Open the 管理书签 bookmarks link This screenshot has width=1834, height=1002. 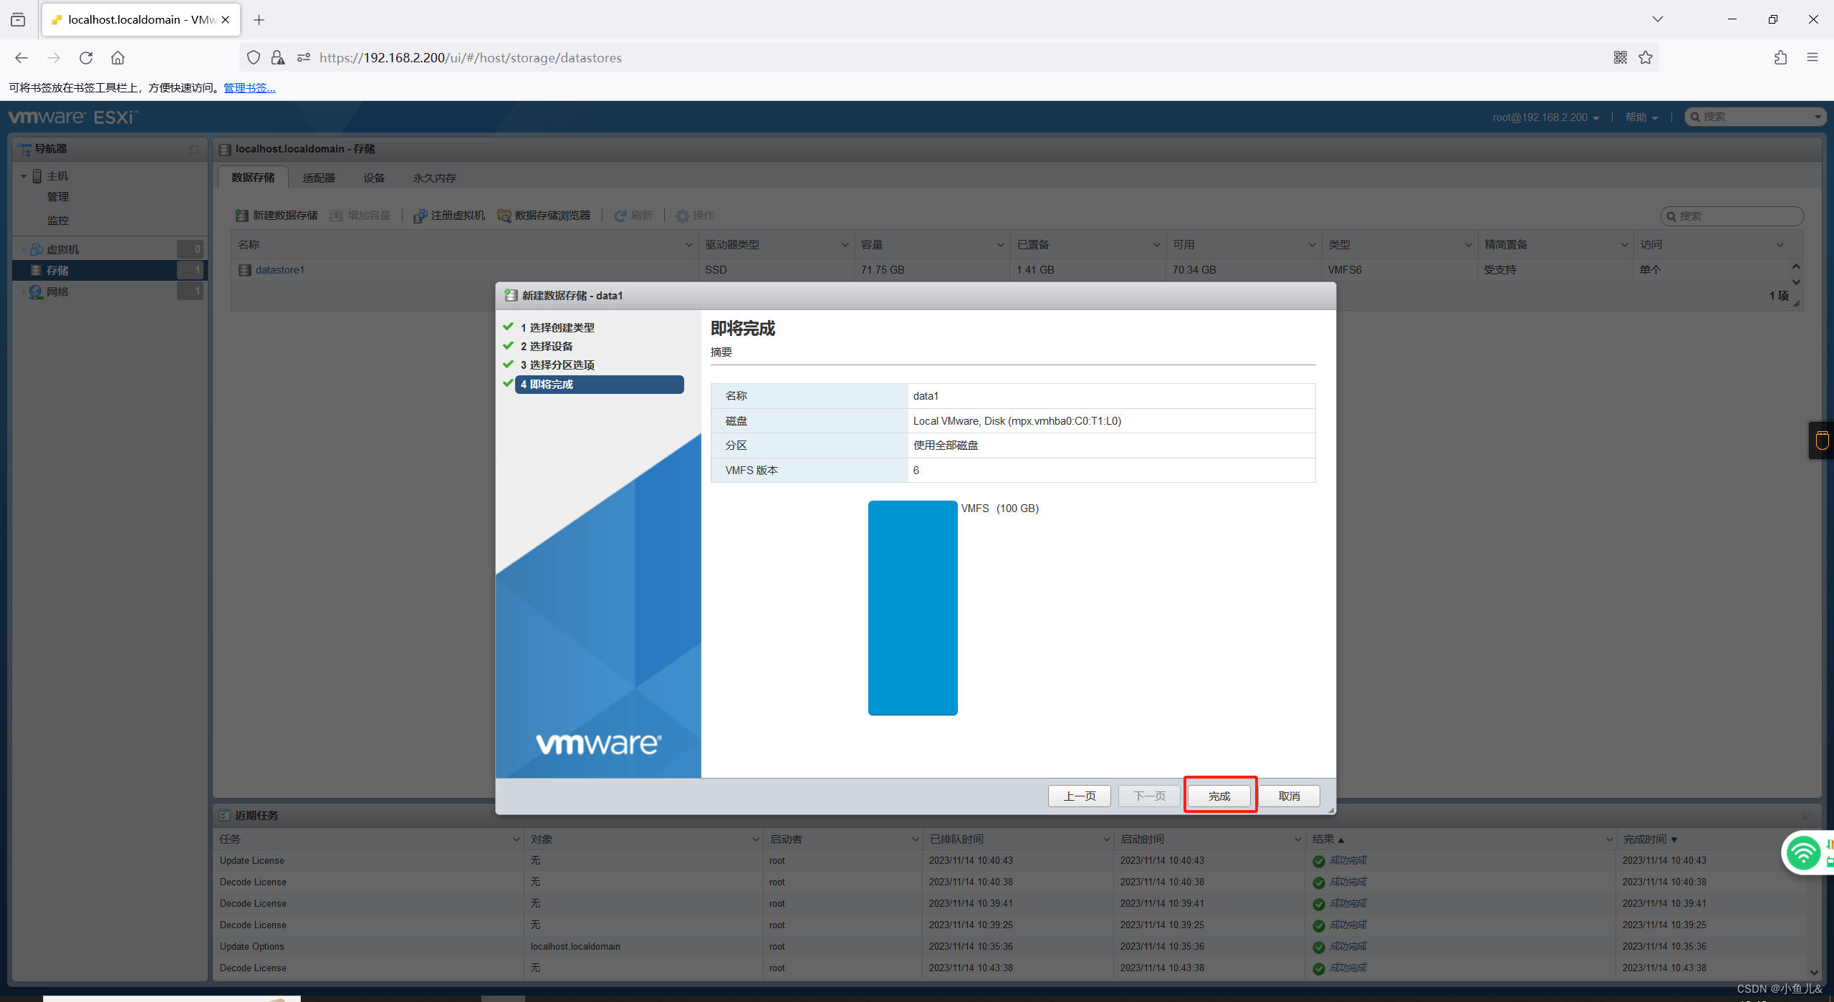(249, 87)
